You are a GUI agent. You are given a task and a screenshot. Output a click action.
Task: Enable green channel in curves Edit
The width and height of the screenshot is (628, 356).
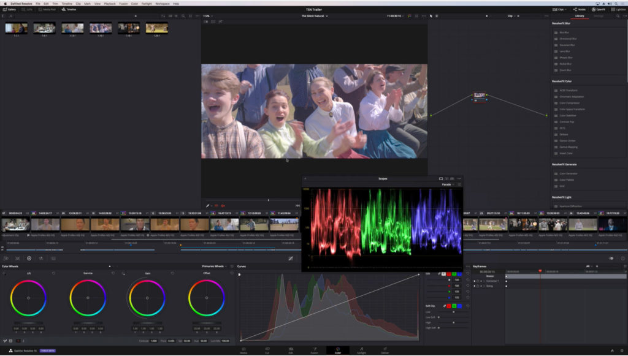pos(454,274)
